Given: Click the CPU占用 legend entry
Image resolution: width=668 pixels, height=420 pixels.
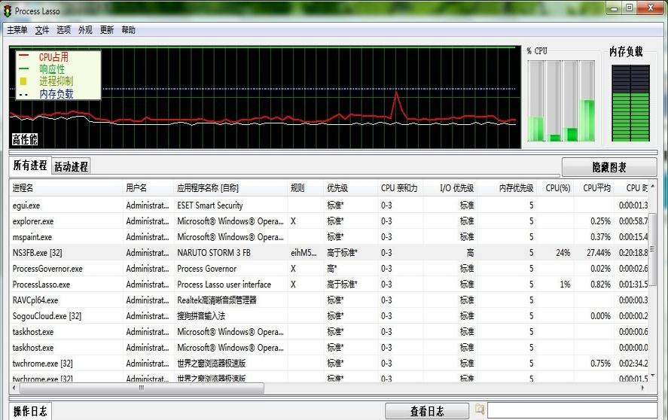Looking at the screenshot, I should 53,56.
